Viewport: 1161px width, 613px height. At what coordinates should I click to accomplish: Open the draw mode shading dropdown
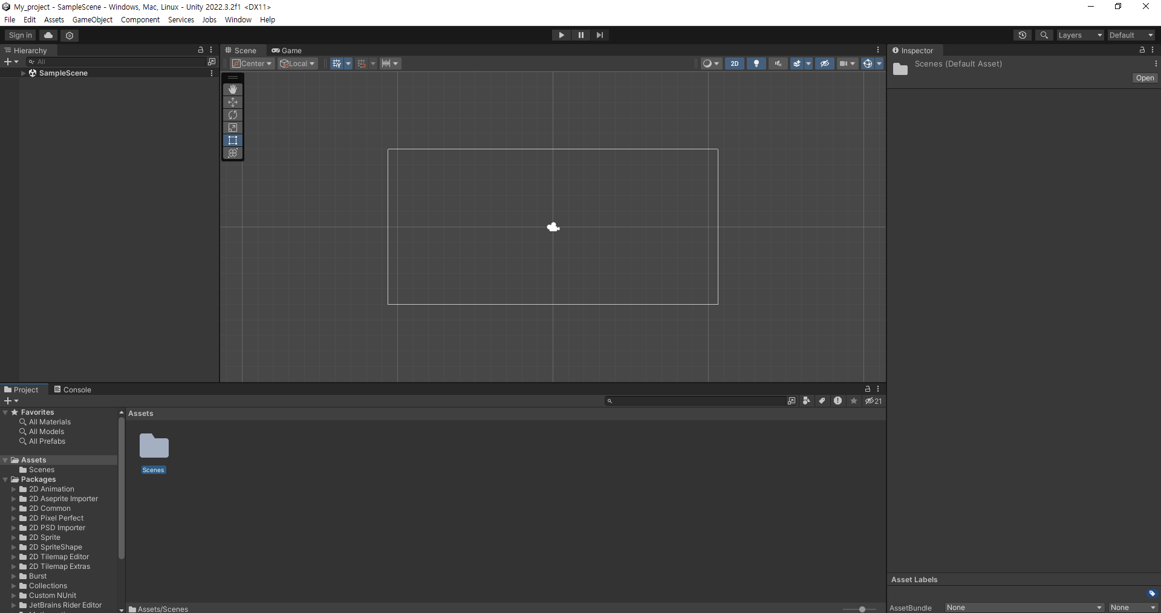[x=711, y=63]
